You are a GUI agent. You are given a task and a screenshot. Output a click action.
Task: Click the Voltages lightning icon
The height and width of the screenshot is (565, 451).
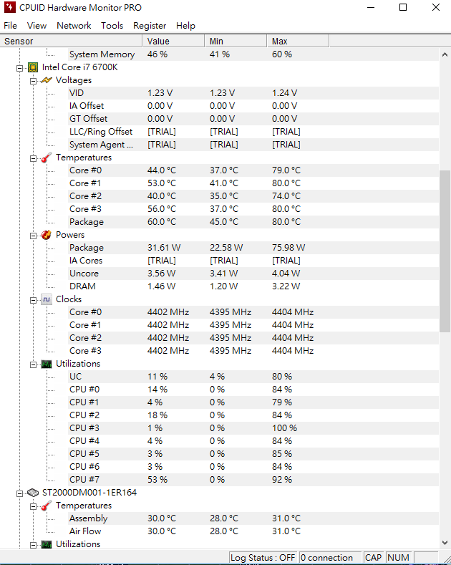click(x=47, y=80)
